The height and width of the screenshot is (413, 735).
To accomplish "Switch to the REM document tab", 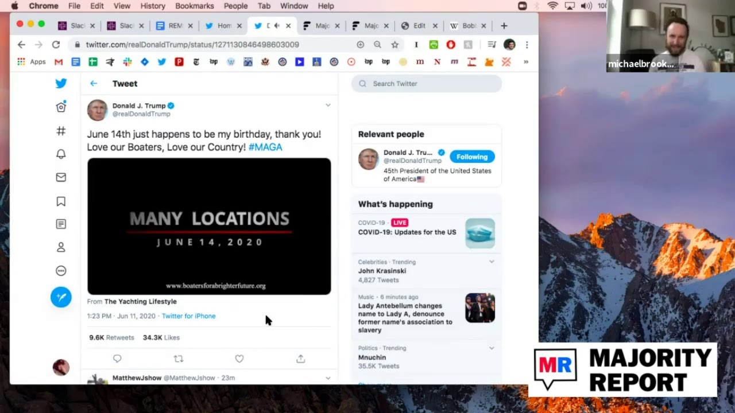I will (173, 26).
